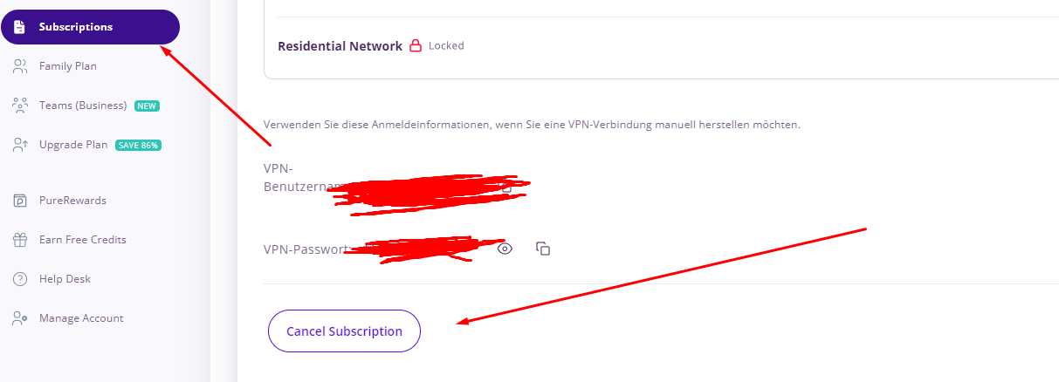Copy the VPN password with copy icon

[543, 249]
